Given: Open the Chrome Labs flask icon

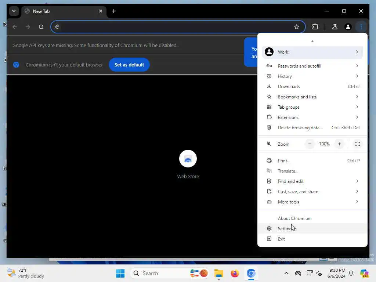Looking at the screenshot, I should point(335,26).
